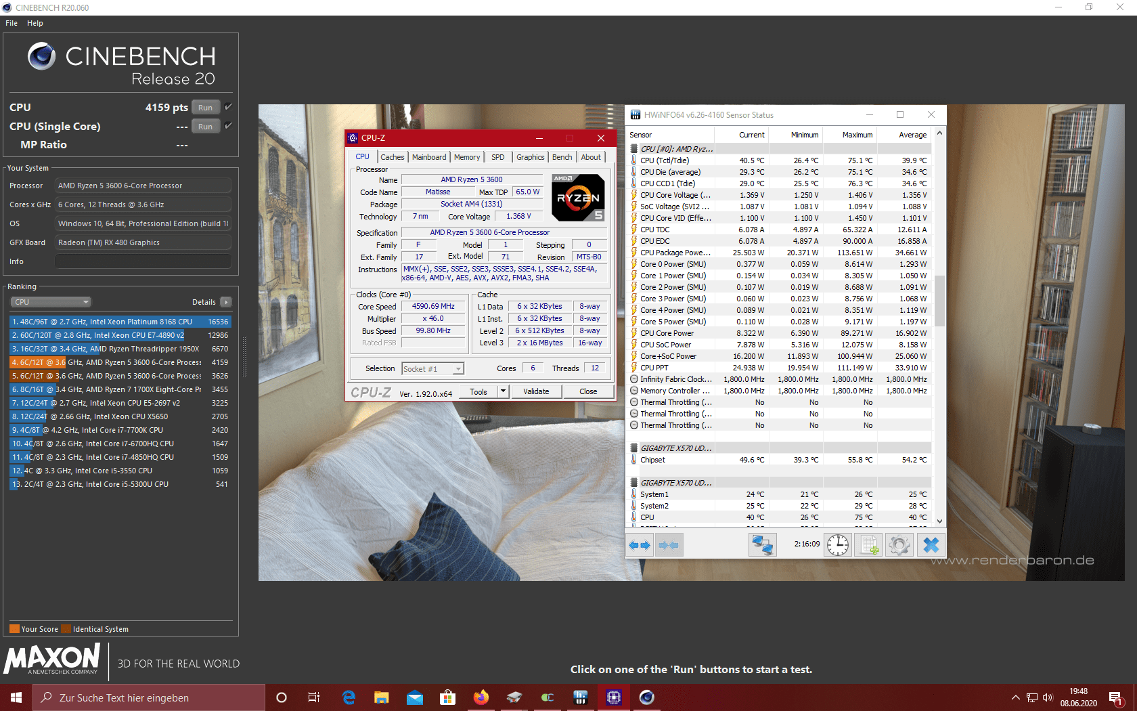Open the Socket #1 selection dropdown in CPU-Z
The image size is (1137, 711).
click(x=433, y=369)
